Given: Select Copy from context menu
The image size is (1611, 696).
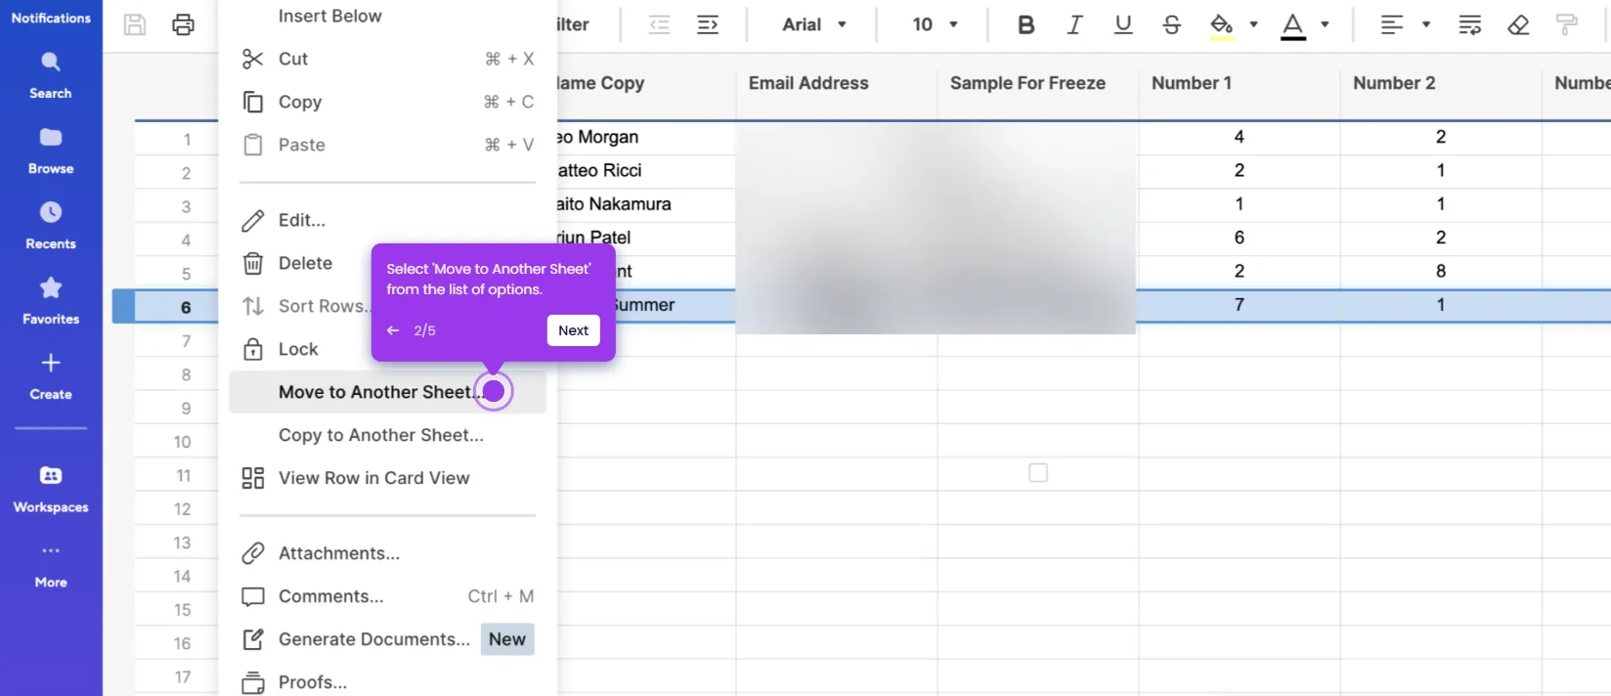Looking at the screenshot, I should [x=387, y=102].
